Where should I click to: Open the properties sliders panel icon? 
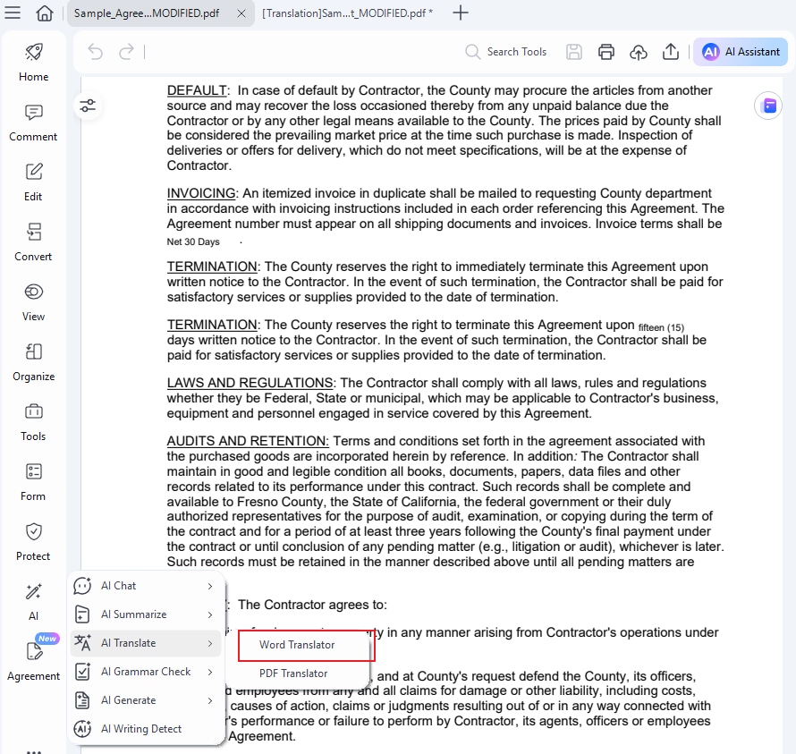coord(88,106)
